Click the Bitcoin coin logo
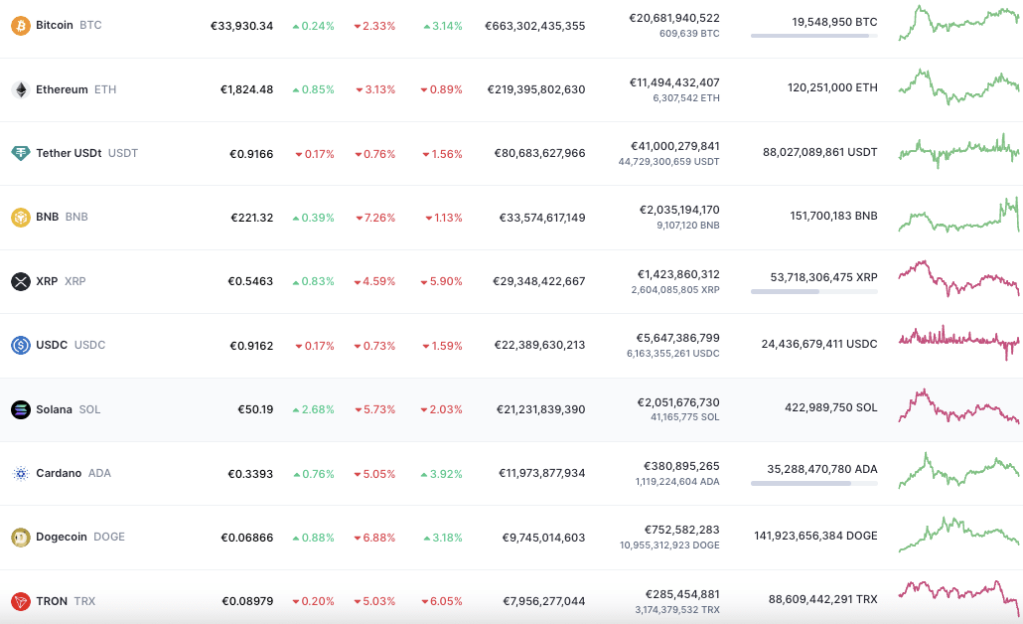The height and width of the screenshot is (624, 1023). [21, 26]
